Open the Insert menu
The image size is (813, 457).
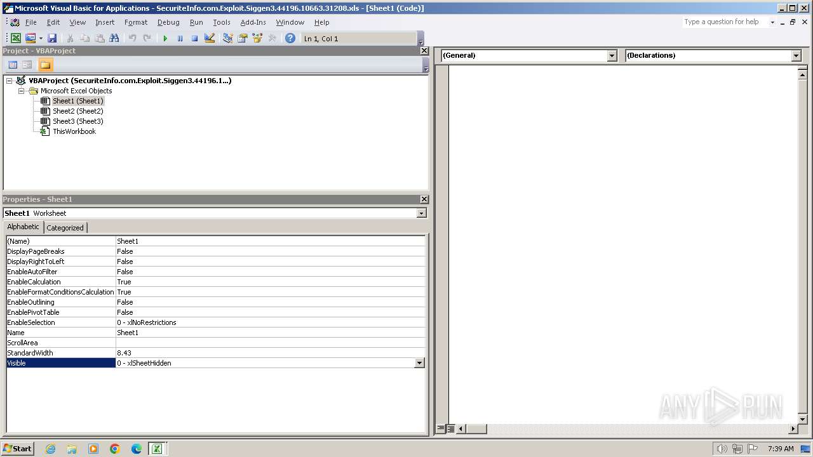click(x=105, y=22)
